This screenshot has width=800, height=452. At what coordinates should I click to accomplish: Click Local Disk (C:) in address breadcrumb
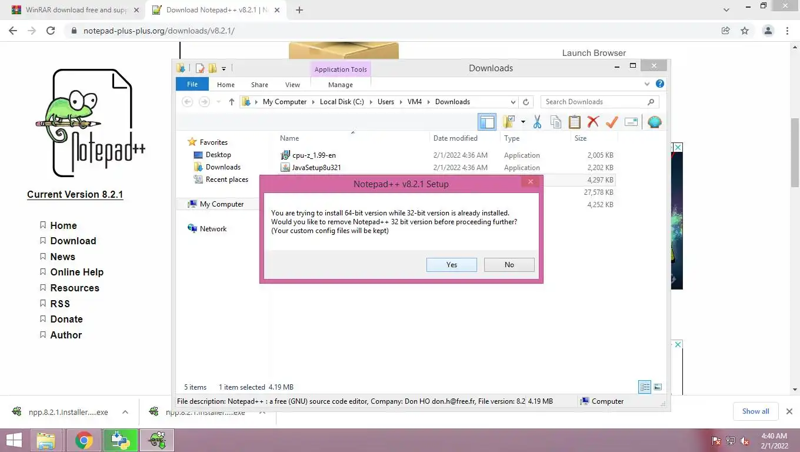tap(342, 102)
